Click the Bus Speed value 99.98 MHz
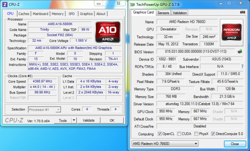250x151 pixels. tap(43, 92)
